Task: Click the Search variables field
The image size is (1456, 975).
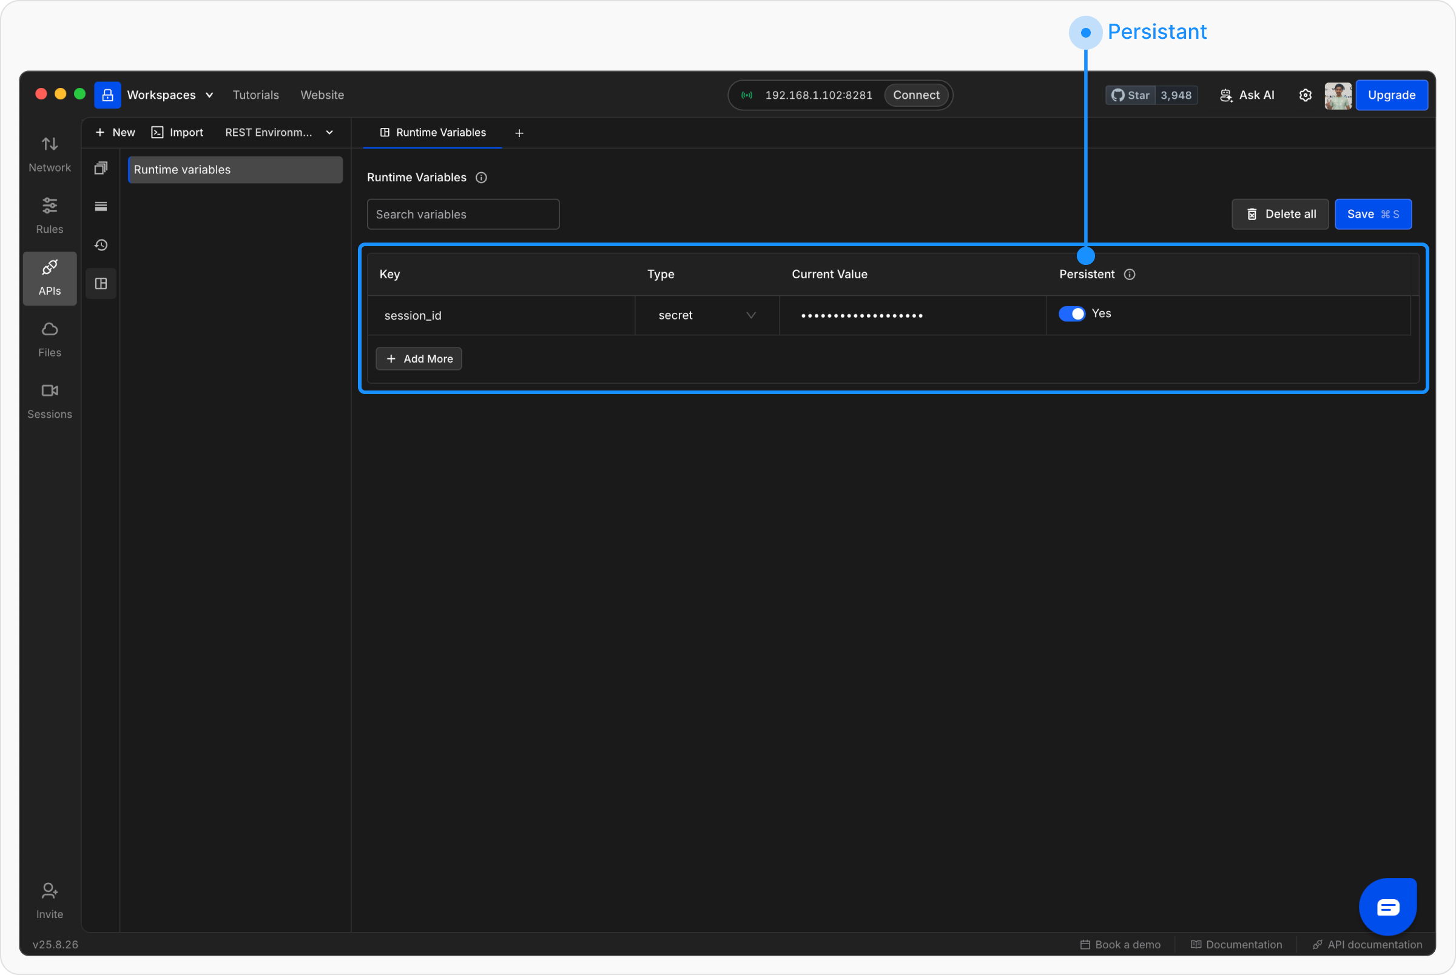Action: 463,215
